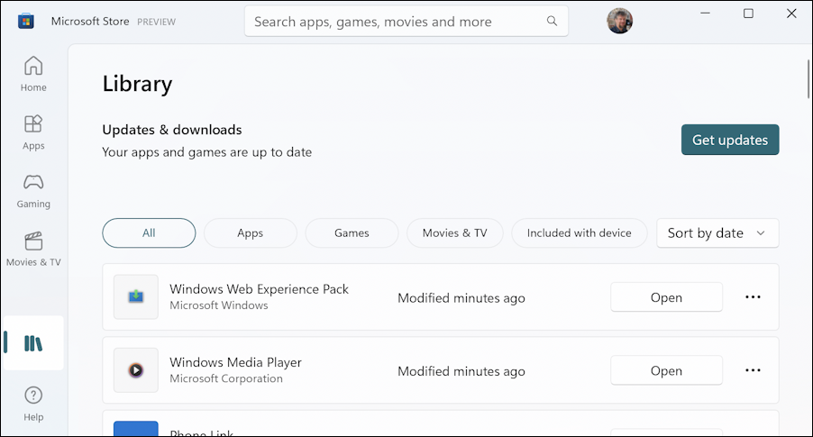Minimize the Microsoft Store window
This screenshot has height=437, width=813.
(x=705, y=13)
